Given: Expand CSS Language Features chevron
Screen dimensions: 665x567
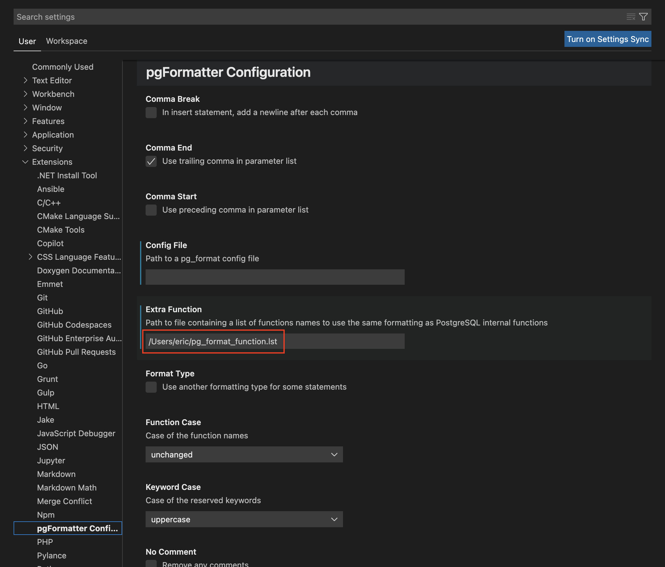Looking at the screenshot, I should pos(31,257).
